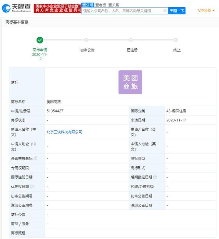Open 北京三快科技有限公司 company link
219x239 pixels.
[64, 132]
